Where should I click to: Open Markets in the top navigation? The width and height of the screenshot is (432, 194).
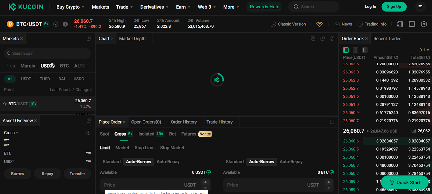pyautogui.click(x=100, y=7)
